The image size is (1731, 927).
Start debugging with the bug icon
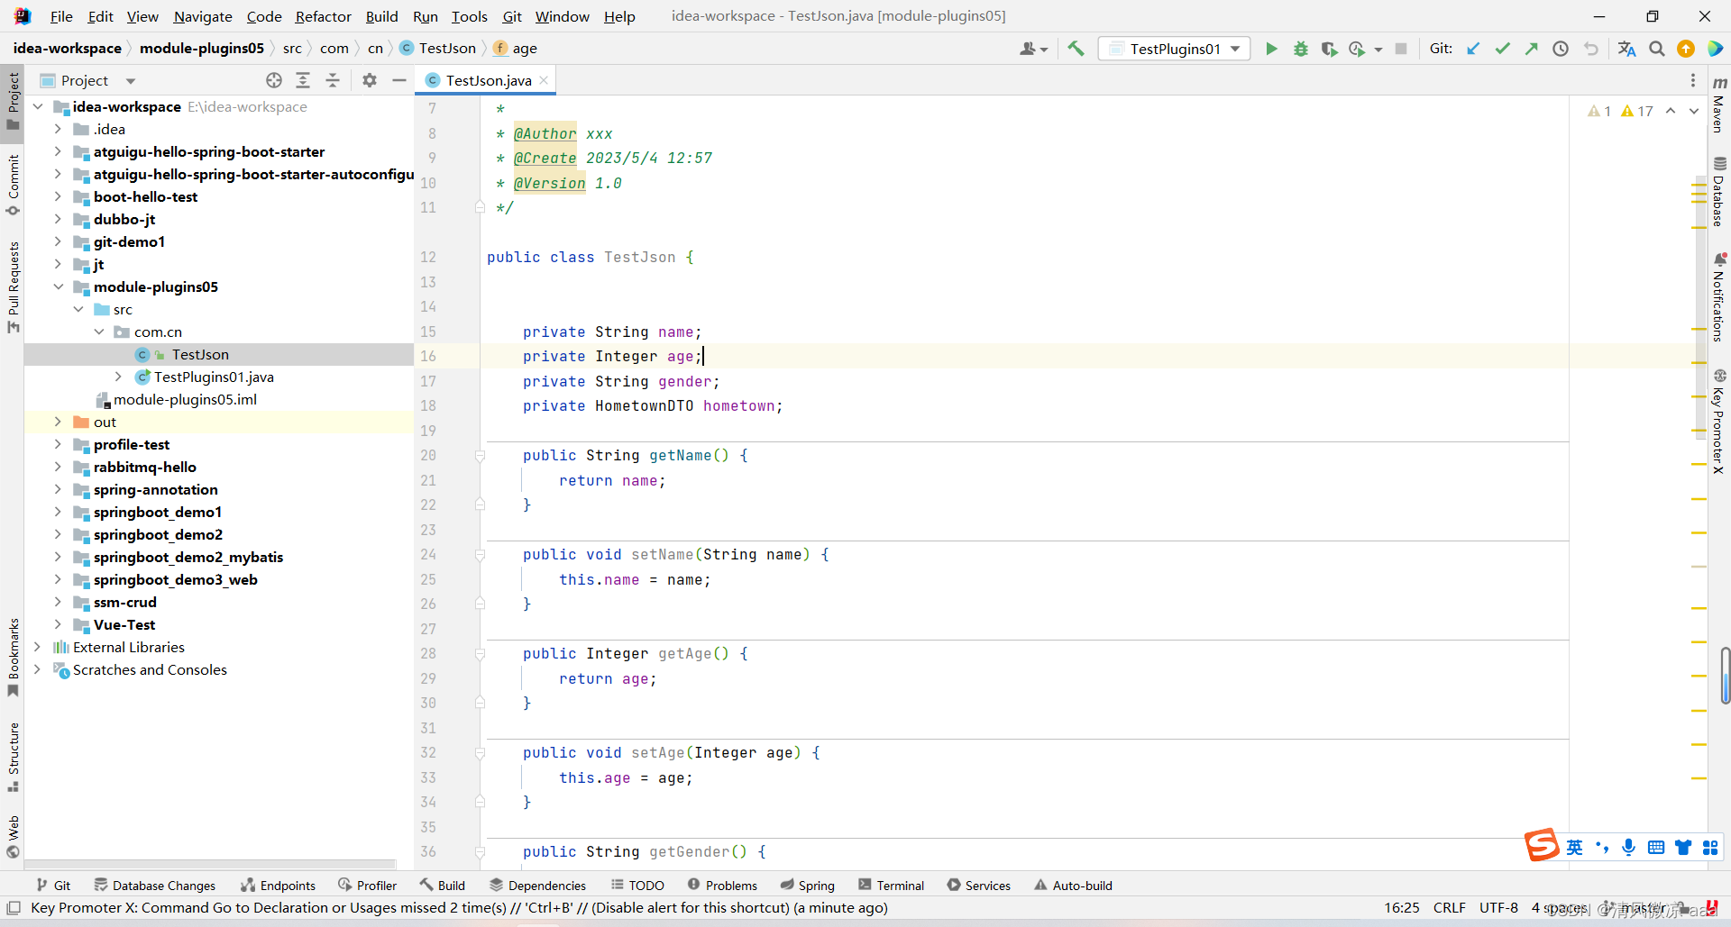1300,49
